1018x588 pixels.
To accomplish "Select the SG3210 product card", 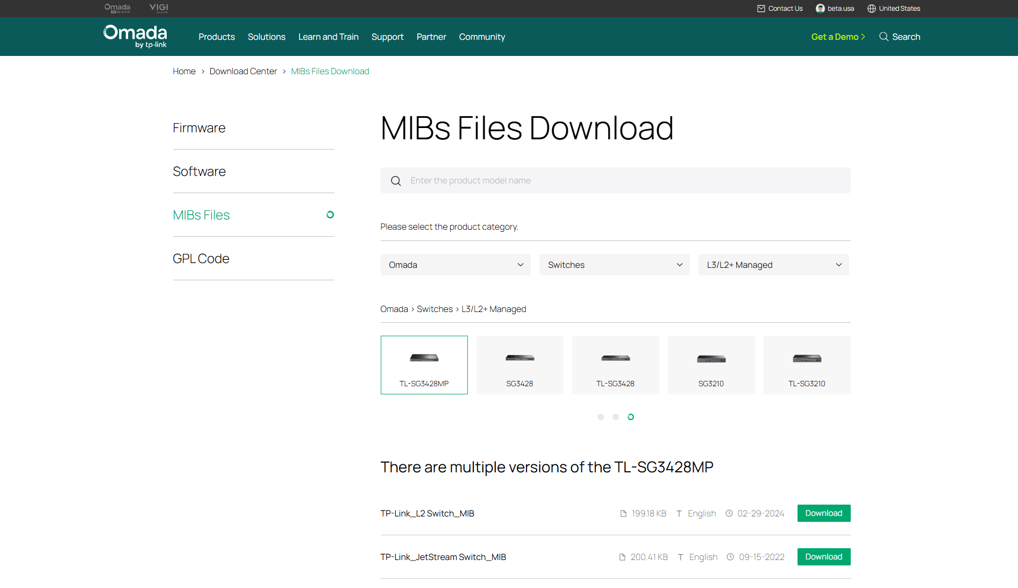I will coord(711,365).
